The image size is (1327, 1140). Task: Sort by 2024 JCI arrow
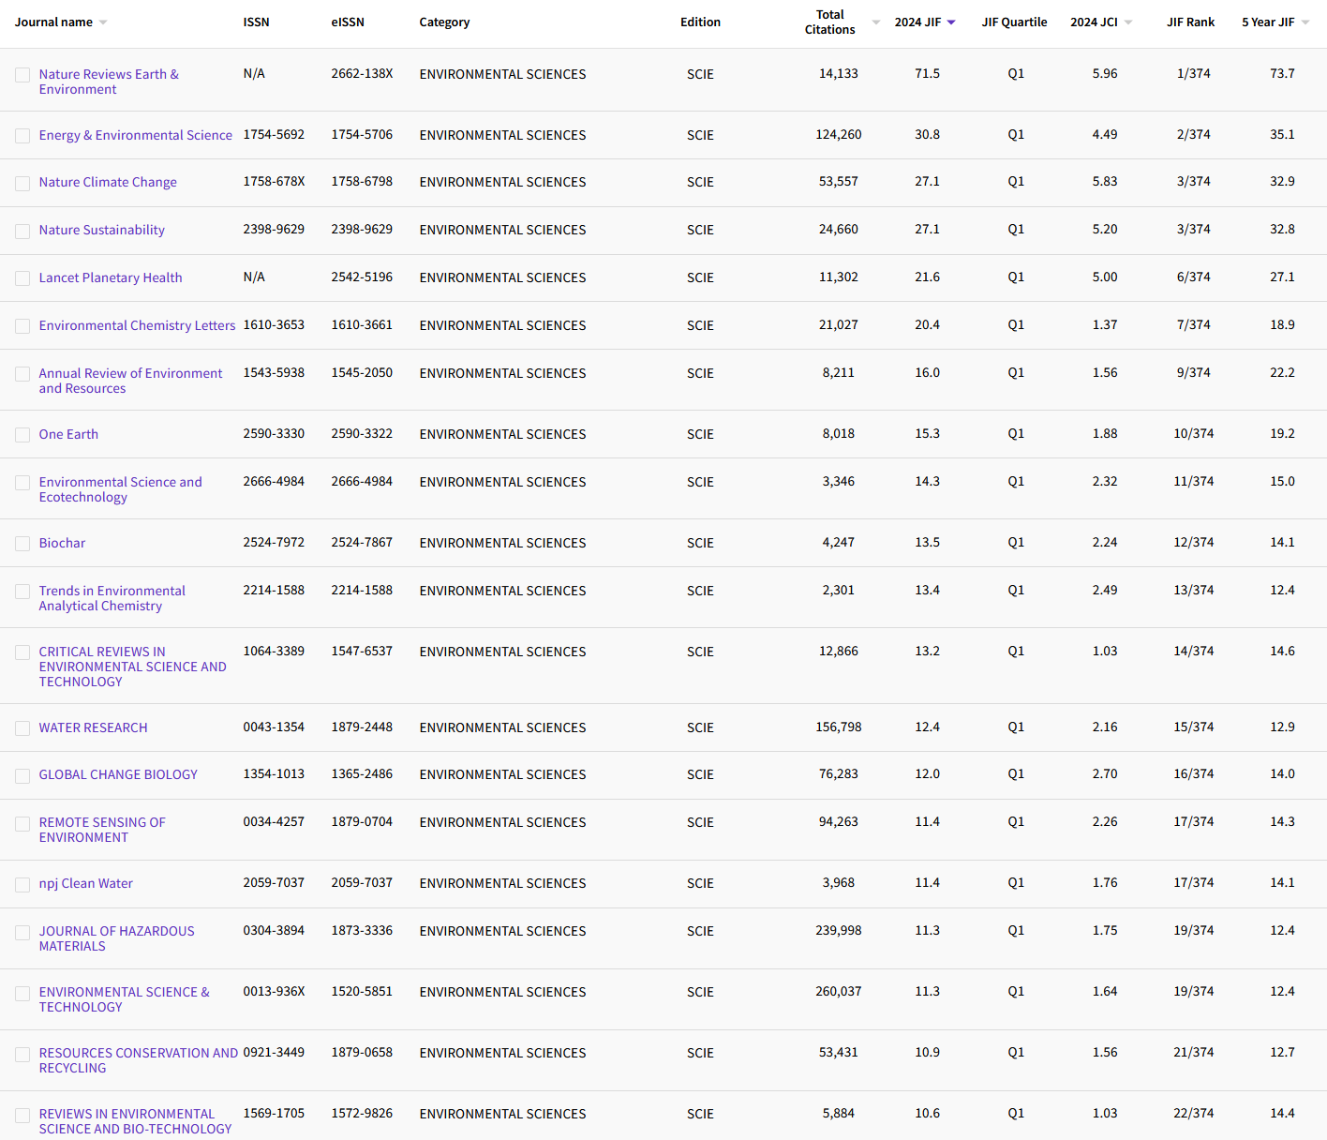click(1128, 22)
